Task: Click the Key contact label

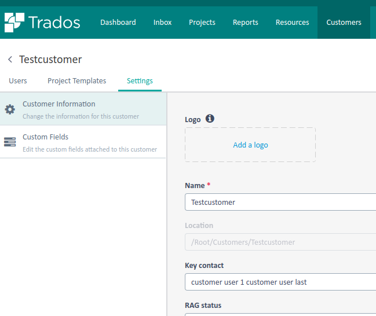Action: [x=204, y=266]
